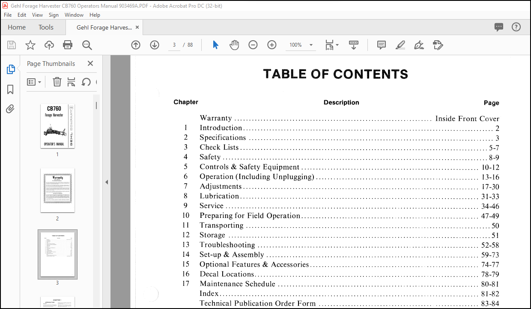Go to next page arrow
531x309 pixels.
click(155, 45)
